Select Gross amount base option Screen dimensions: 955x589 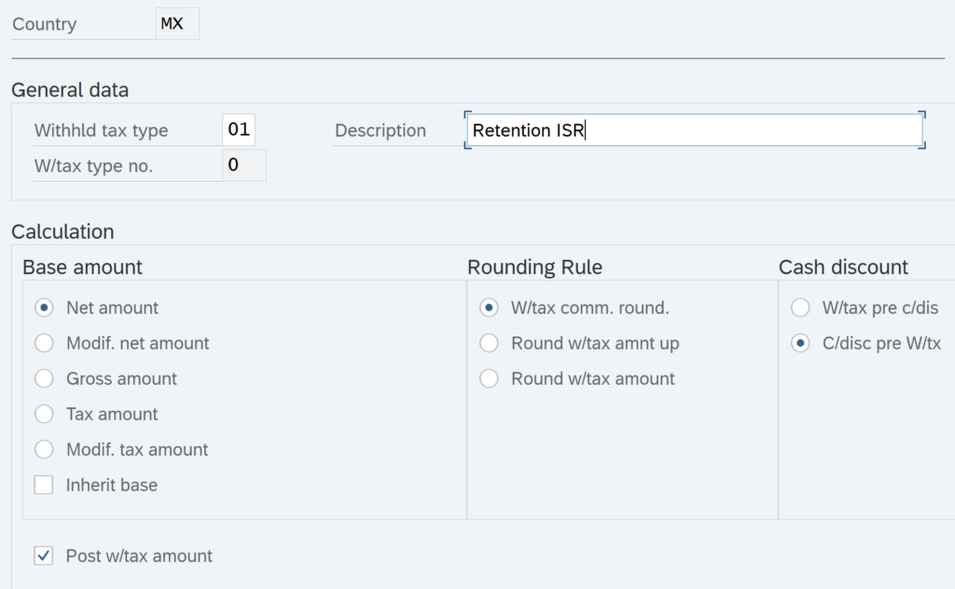pyautogui.click(x=44, y=378)
